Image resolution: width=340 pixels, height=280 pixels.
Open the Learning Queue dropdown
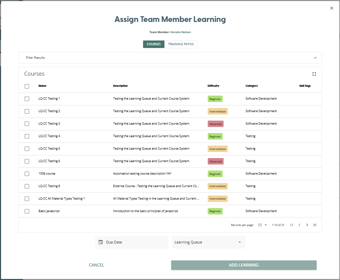pyautogui.click(x=208, y=242)
